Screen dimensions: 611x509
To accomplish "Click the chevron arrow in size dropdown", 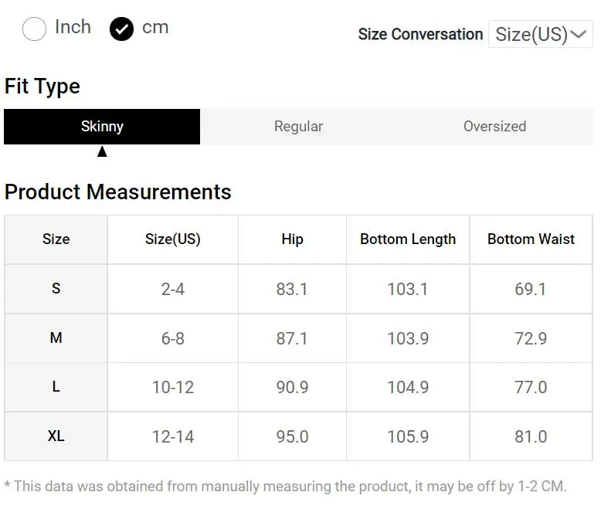I will (x=579, y=35).
